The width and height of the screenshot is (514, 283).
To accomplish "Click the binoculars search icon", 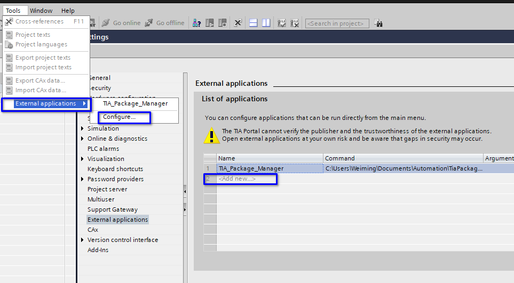I will tap(378, 23).
